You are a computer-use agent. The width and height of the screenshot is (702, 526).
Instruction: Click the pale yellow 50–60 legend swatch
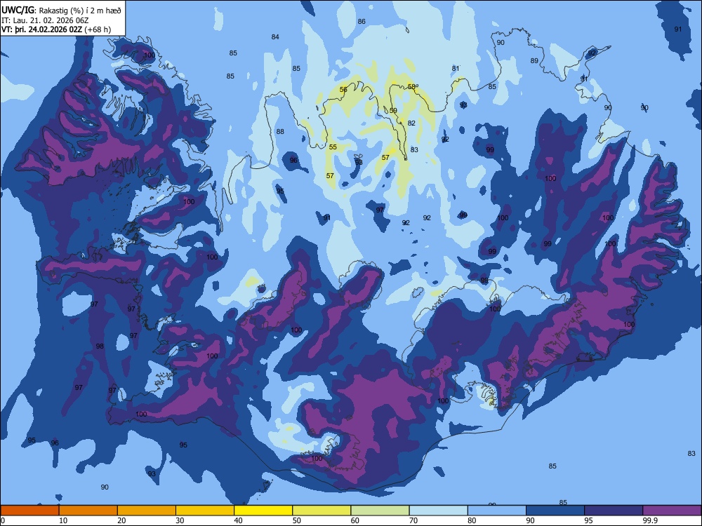coord(322,511)
